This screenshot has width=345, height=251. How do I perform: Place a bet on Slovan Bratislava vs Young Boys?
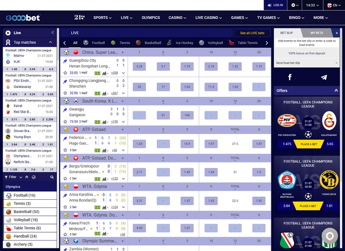(307, 206)
